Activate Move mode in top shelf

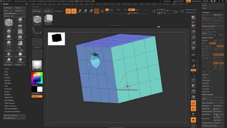(79, 11)
